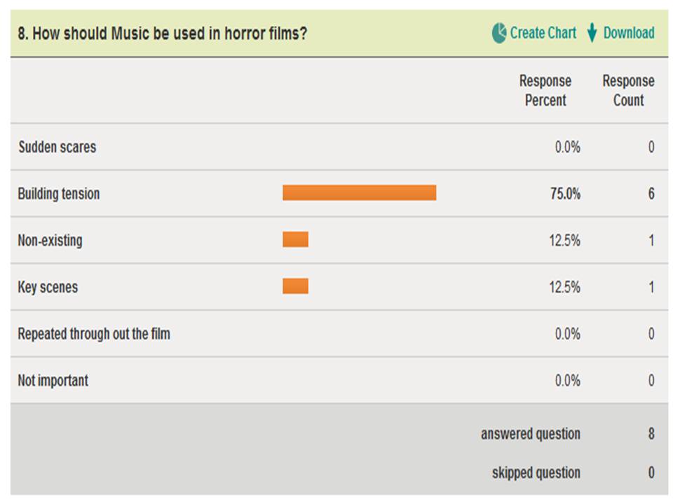
Task: Click the Download arrow icon
Action: (592, 33)
